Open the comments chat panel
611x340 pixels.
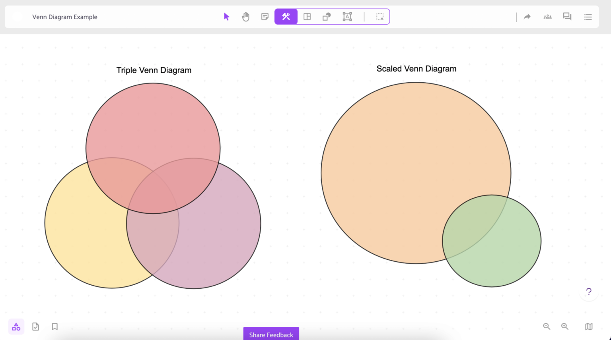[x=567, y=16]
